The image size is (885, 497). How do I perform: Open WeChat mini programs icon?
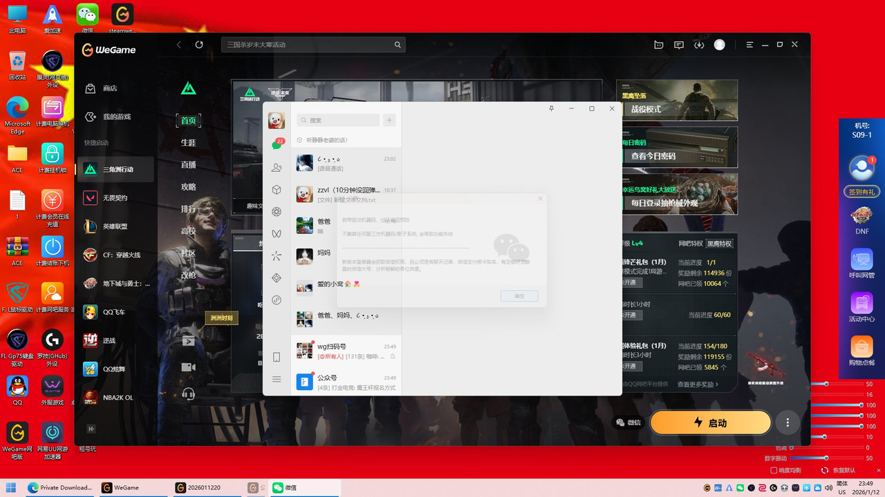point(277,300)
